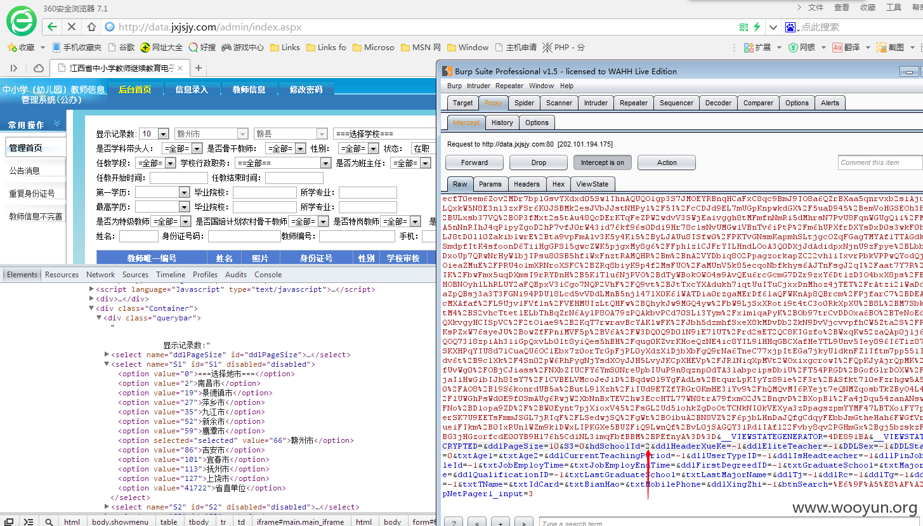This screenshot has width=923, height=526.
Task: Open the 任教学段 dropdown
Action: (x=155, y=163)
